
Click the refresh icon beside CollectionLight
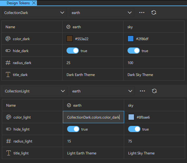pos(154,91)
